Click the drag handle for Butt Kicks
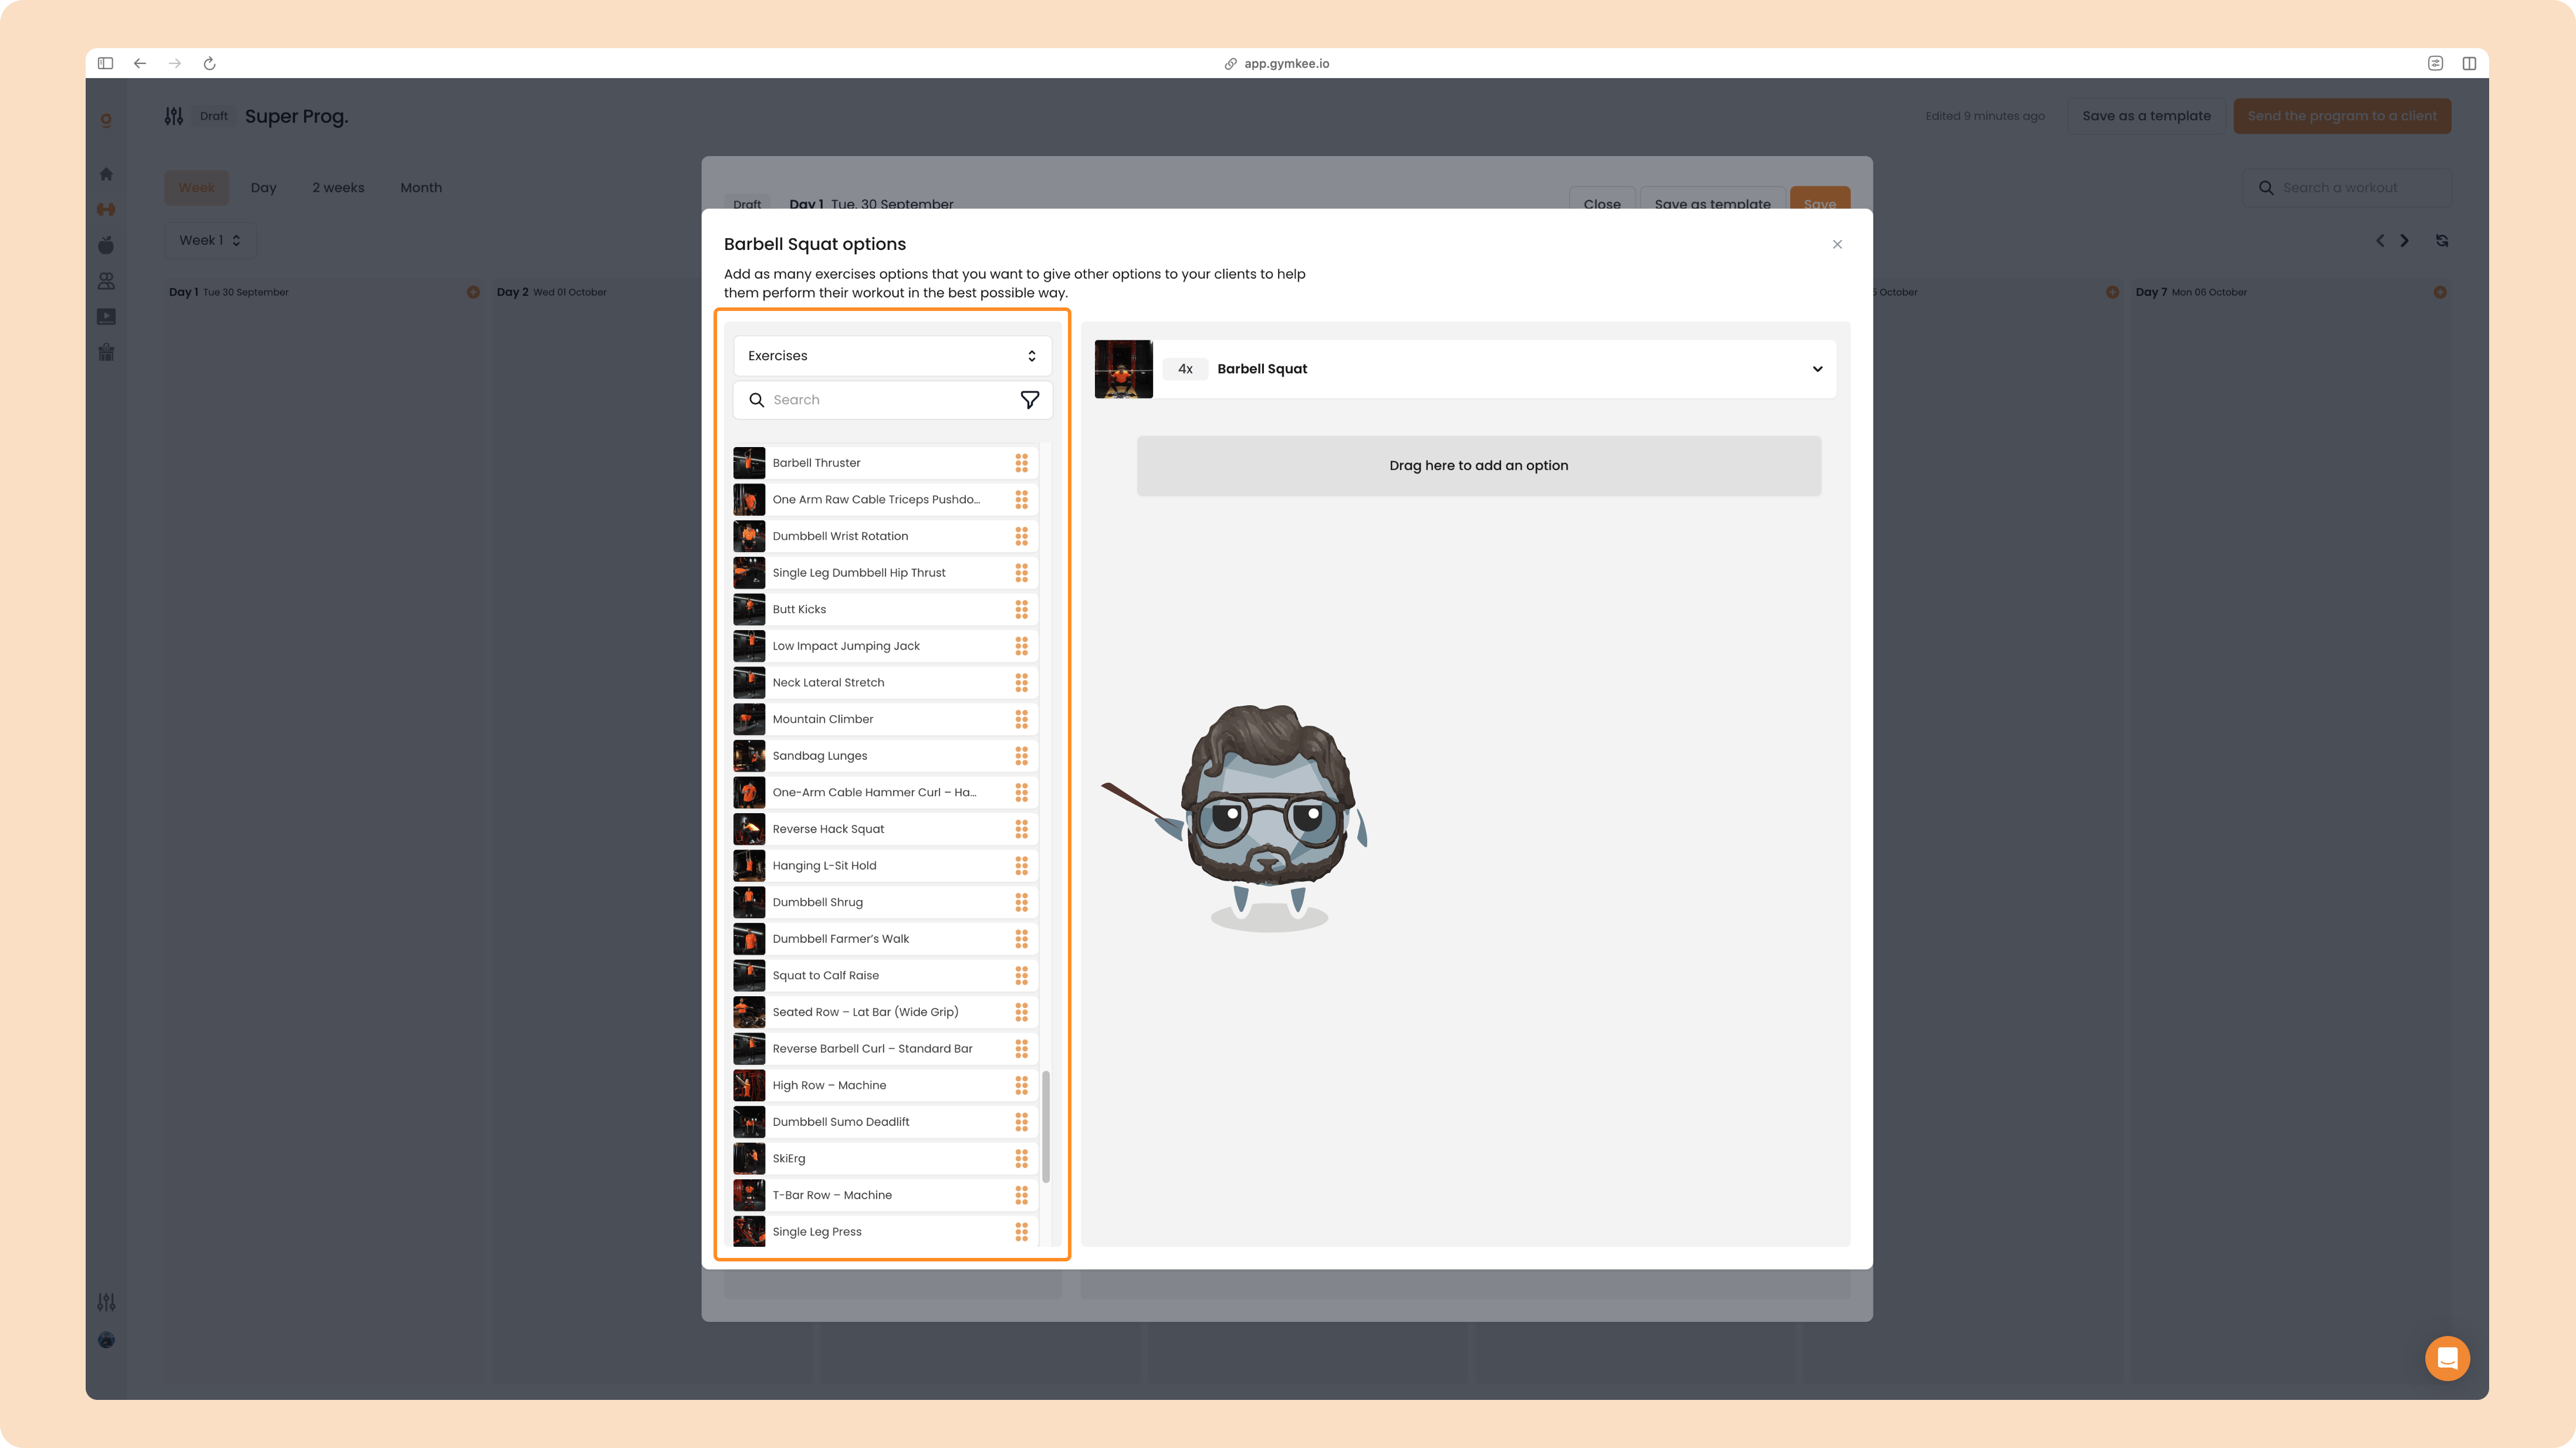The height and width of the screenshot is (1448, 2576). pos(1021,609)
